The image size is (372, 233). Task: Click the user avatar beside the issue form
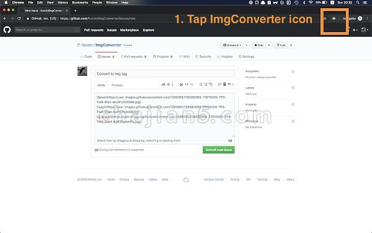coord(83,71)
